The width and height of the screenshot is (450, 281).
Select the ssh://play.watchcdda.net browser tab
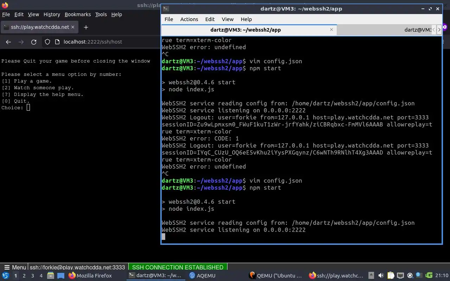tap(39, 27)
